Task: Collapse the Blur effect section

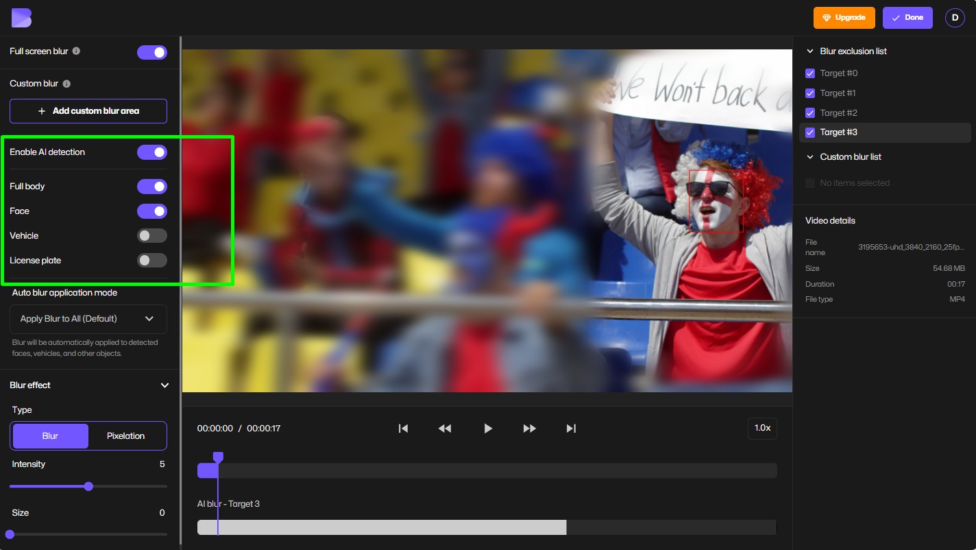Action: [x=164, y=385]
